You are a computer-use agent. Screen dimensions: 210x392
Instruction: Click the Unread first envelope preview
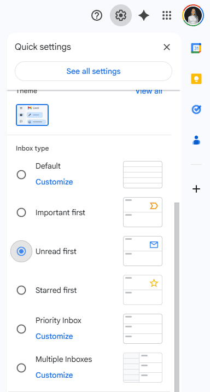(143, 251)
